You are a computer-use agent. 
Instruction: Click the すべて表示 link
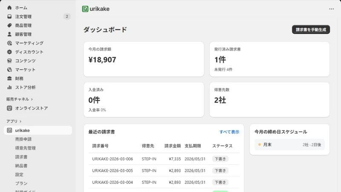coord(229,132)
